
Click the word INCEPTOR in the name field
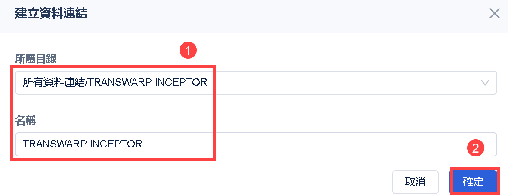tap(118, 144)
